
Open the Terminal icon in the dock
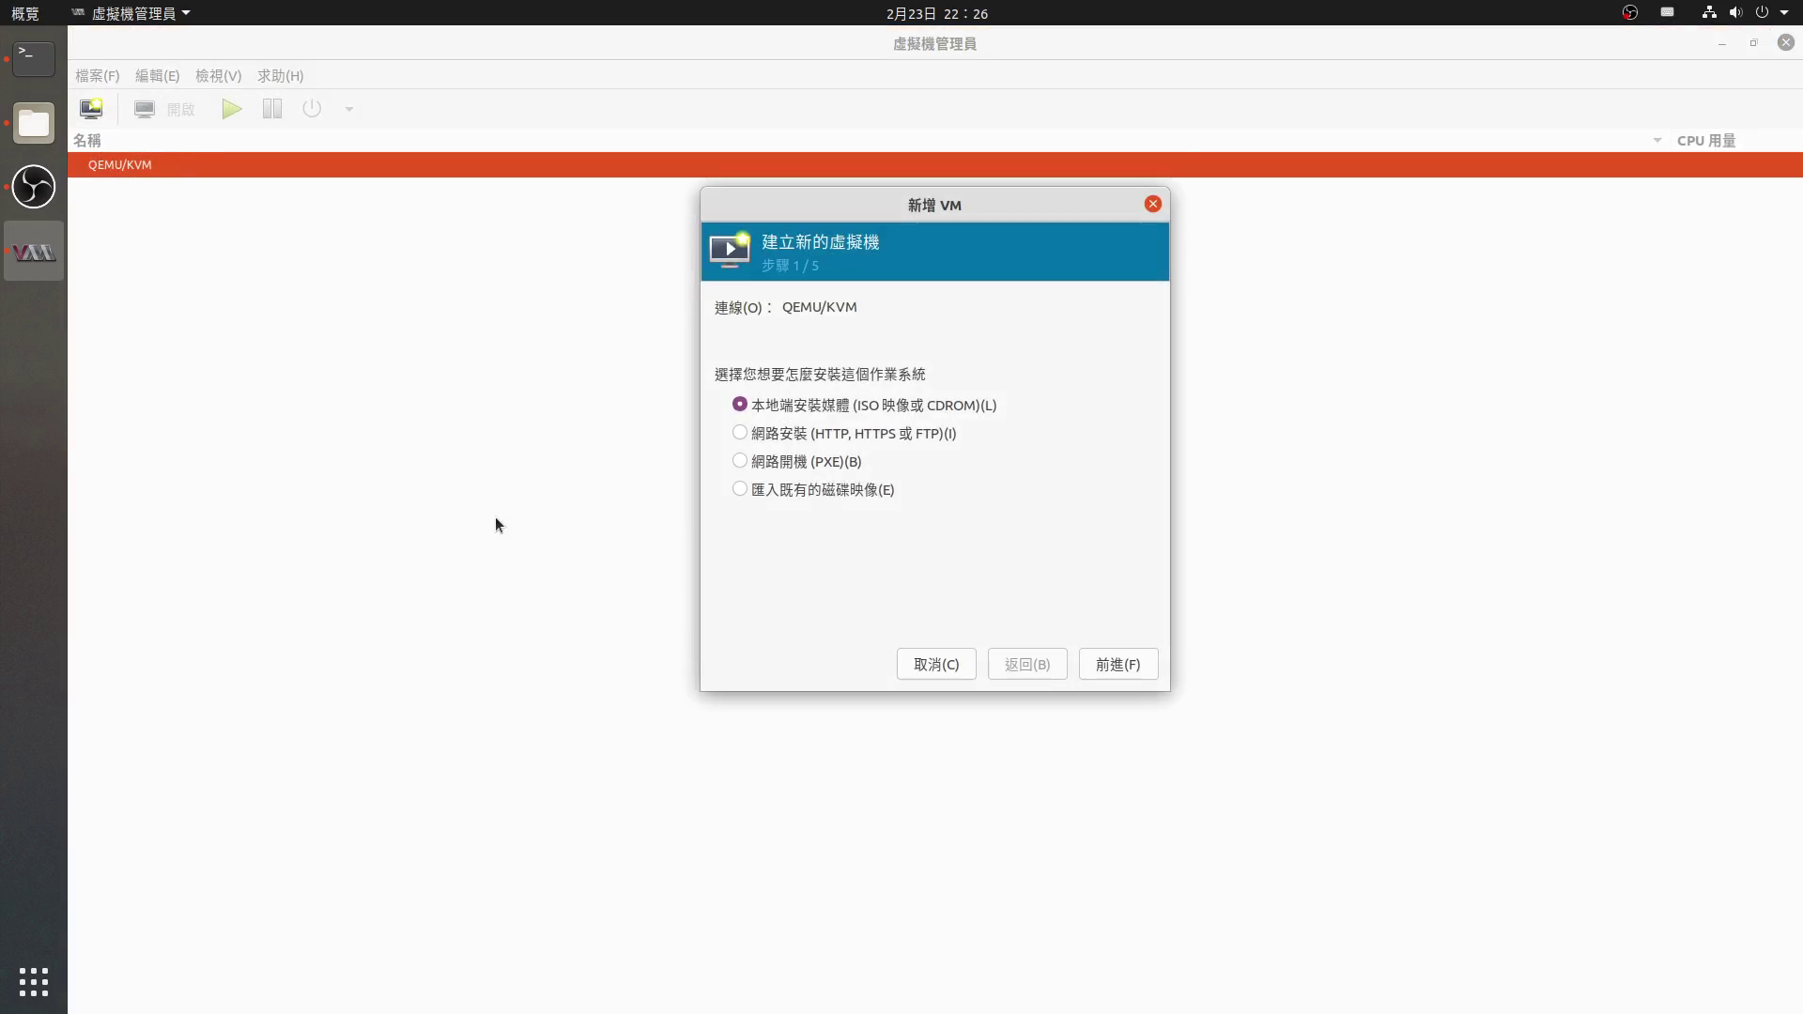pos(34,58)
